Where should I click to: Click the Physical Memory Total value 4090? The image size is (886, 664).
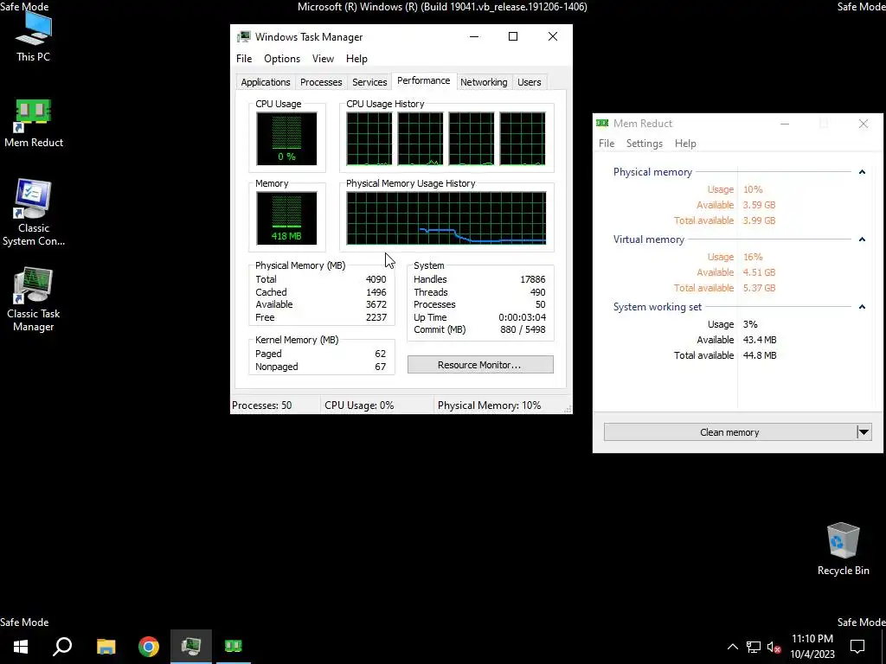point(376,279)
